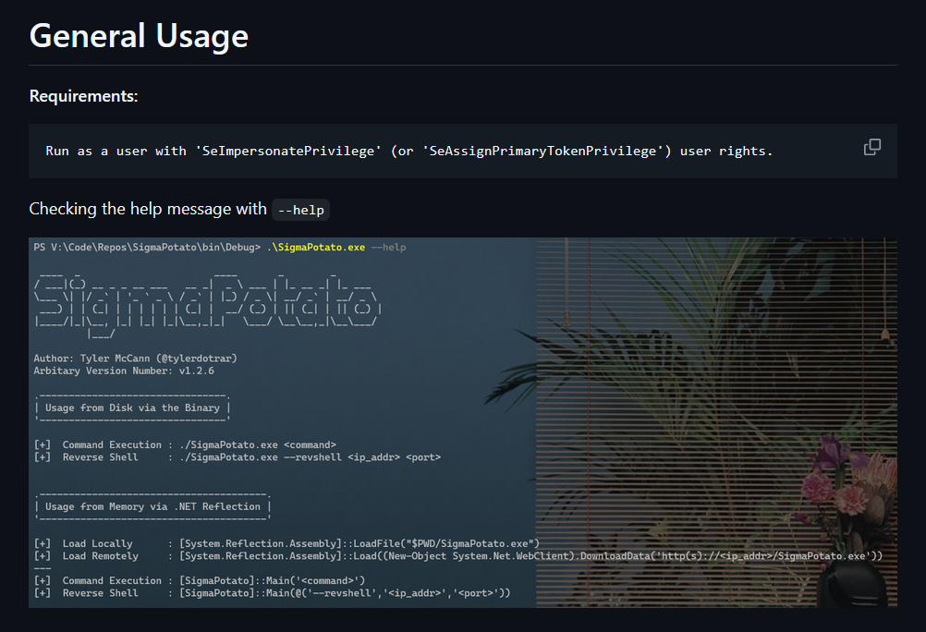
Task: Click "[SigmaPotato]::Main('<command>')" line
Action: (x=199, y=580)
